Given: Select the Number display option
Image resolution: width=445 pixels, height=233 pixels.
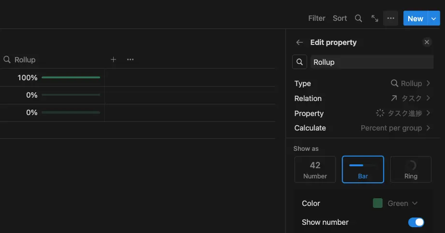Looking at the screenshot, I should (315, 169).
